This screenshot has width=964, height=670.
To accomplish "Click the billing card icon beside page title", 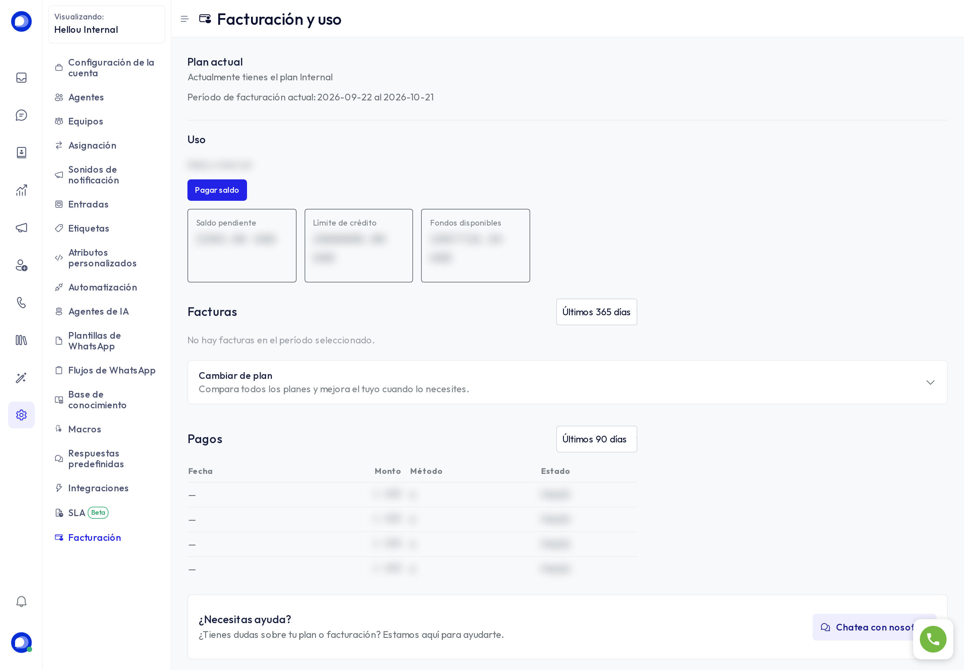I will [205, 19].
